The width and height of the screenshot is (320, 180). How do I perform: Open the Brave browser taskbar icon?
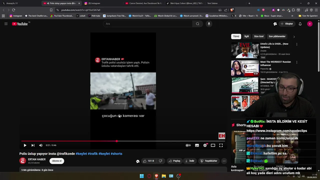(x=156, y=176)
